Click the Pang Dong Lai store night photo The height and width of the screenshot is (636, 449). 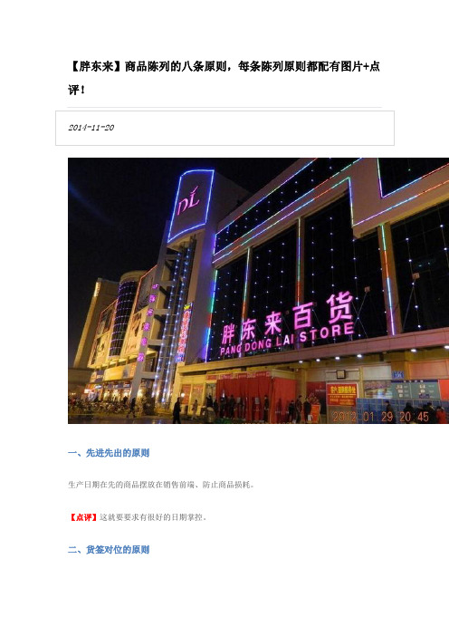[258, 291]
